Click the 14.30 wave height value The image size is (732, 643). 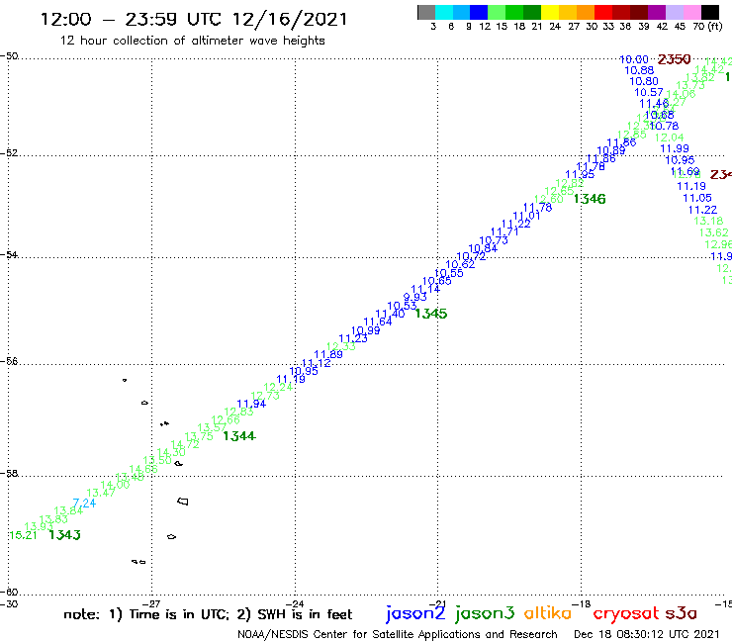[171, 452]
